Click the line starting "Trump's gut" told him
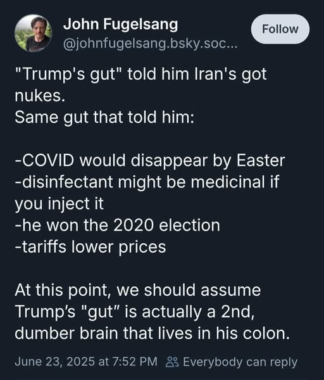324x380 pixels. pos(140,74)
